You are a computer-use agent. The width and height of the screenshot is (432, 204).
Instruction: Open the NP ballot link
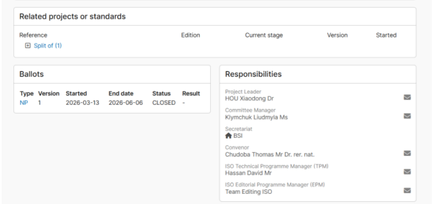pyautogui.click(x=24, y=103)
